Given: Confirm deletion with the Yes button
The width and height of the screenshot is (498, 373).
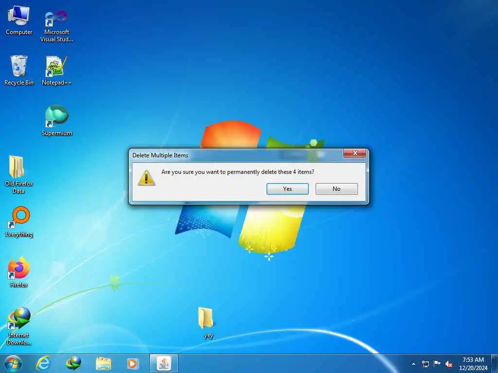Looking at the screenshot, I should pyautogui.click(x=287, y=189).
